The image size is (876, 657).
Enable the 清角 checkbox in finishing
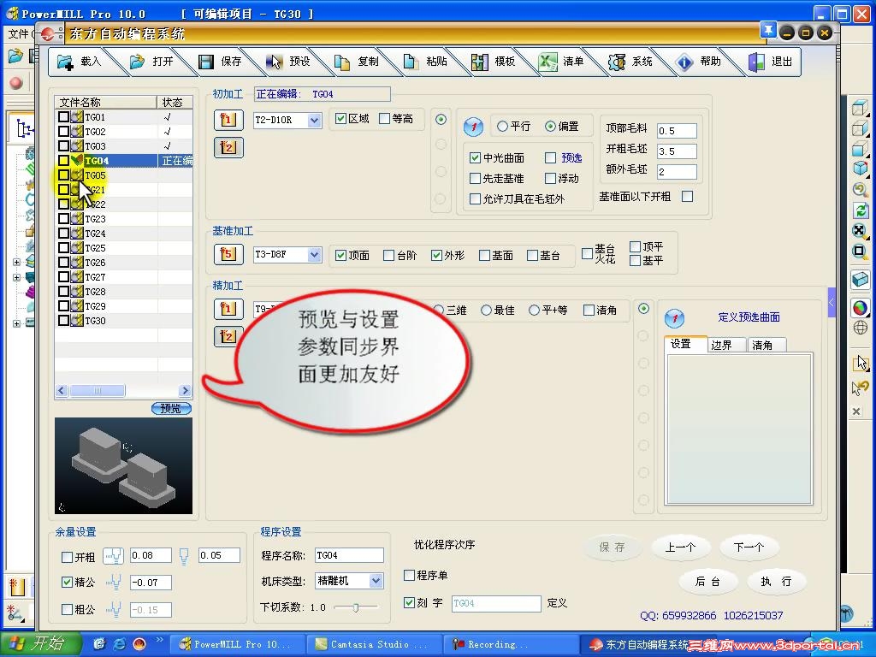click(x=589, y=310)
